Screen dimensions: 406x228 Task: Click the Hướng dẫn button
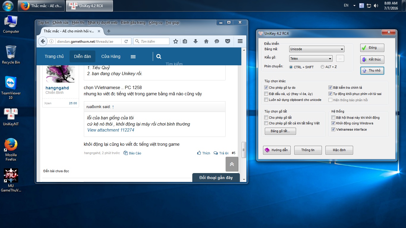[277, 150]
